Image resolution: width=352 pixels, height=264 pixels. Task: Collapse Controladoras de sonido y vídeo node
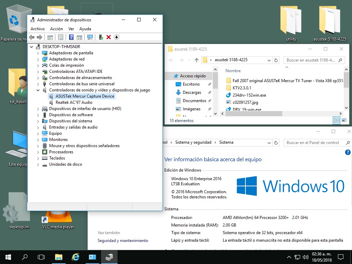coord(38,90)
